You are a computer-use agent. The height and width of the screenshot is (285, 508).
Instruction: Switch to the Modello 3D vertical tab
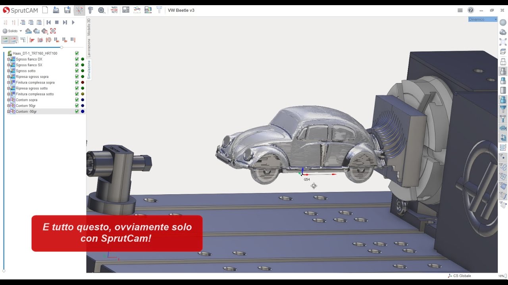pos(89,27)
